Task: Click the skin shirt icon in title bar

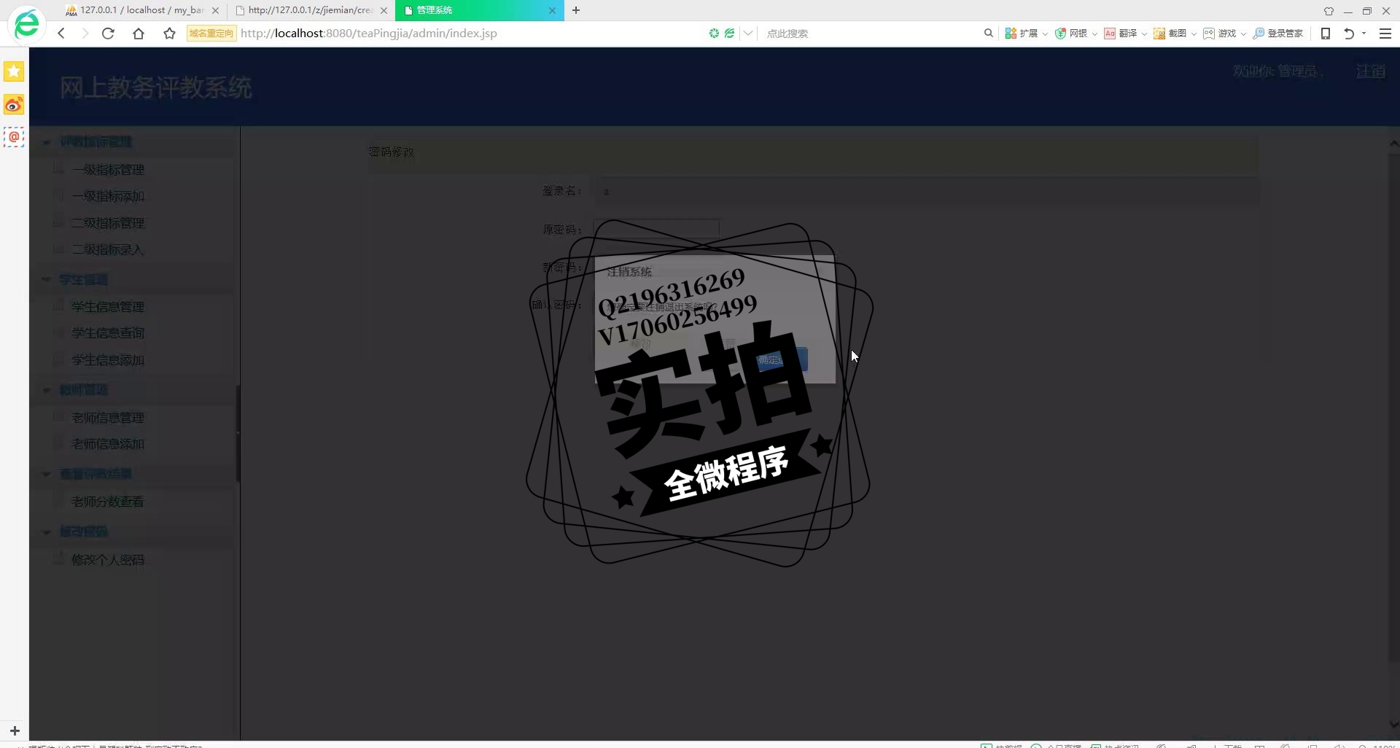Action: [x=1329, y=11]
